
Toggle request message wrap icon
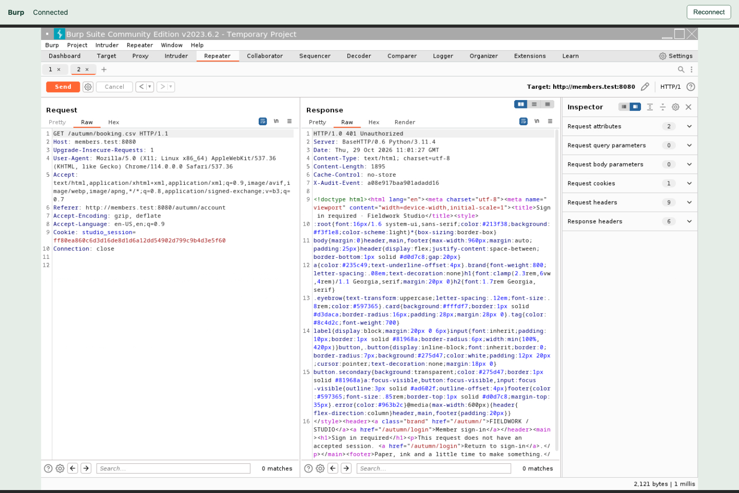coord(263,121)
